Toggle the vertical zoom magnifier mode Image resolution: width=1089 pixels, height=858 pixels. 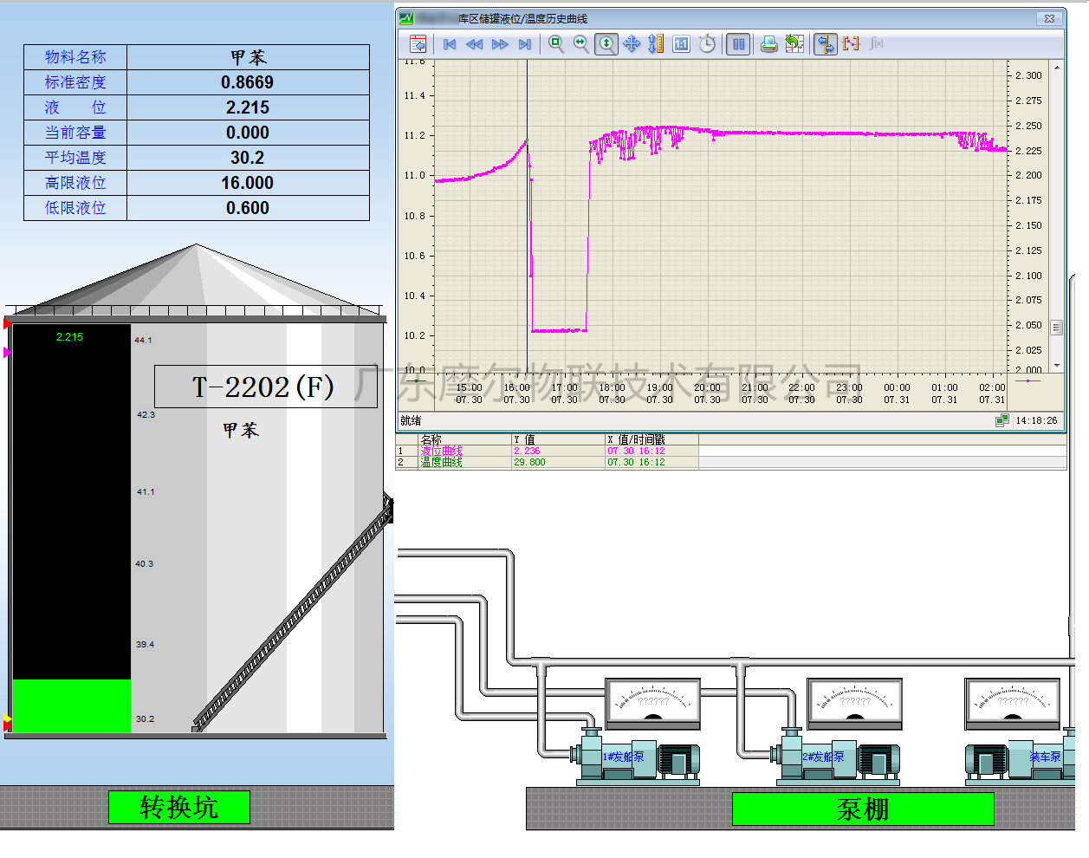(606, 44)
